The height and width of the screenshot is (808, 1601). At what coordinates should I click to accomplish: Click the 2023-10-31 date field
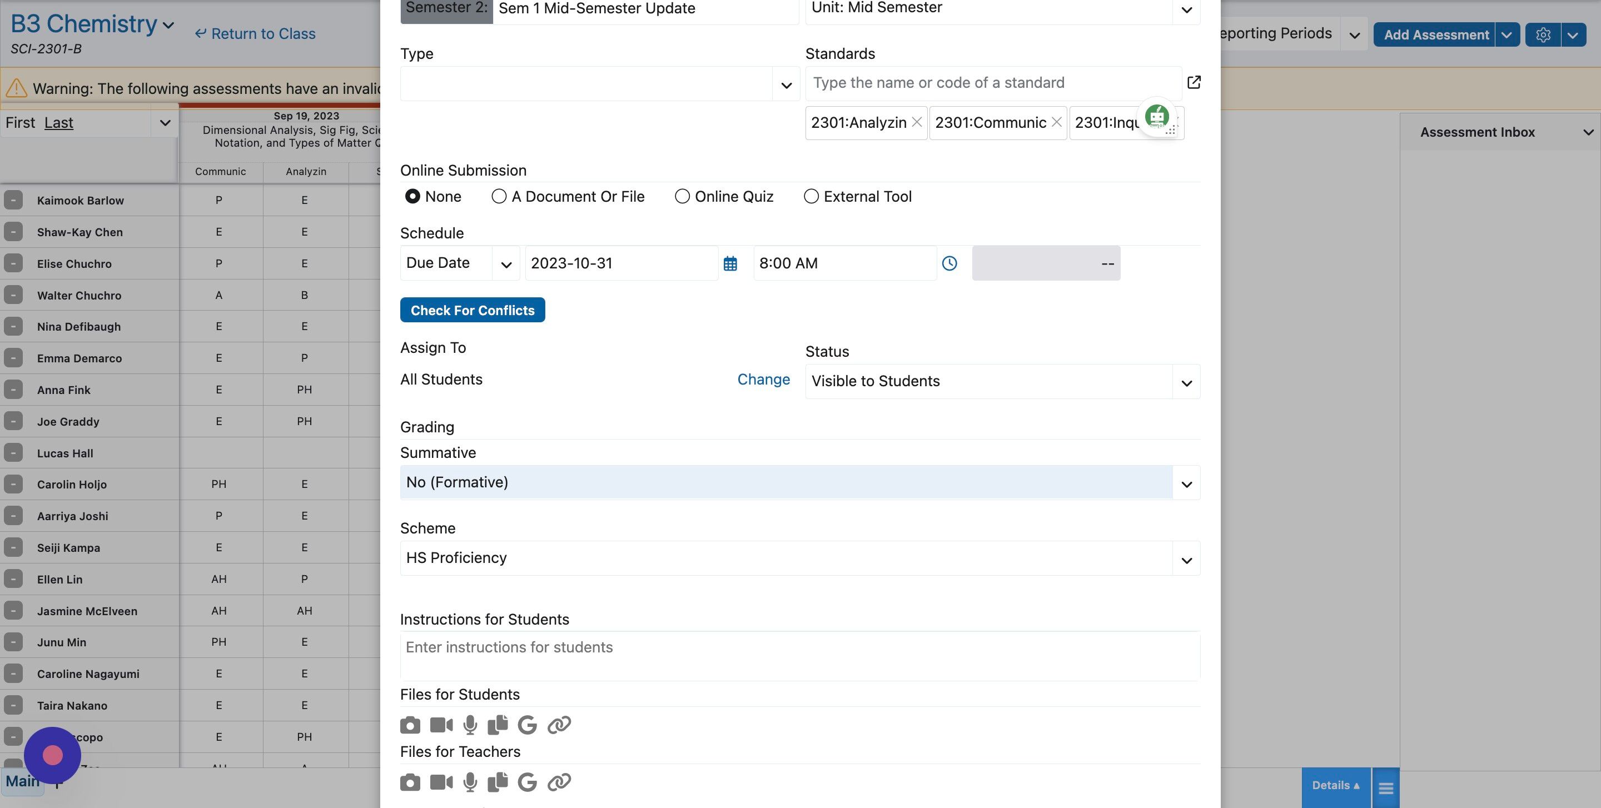[621, 263]
